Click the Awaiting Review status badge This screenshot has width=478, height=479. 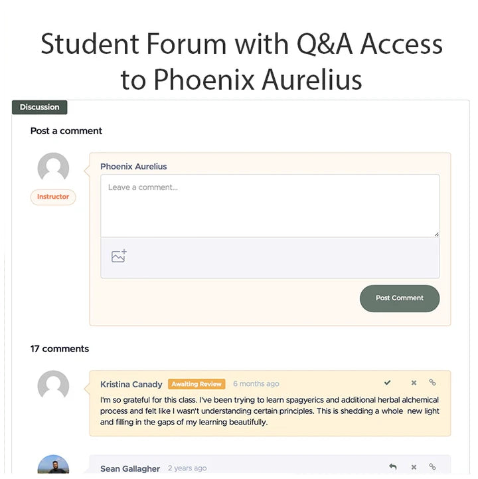[x=197, y=384]
